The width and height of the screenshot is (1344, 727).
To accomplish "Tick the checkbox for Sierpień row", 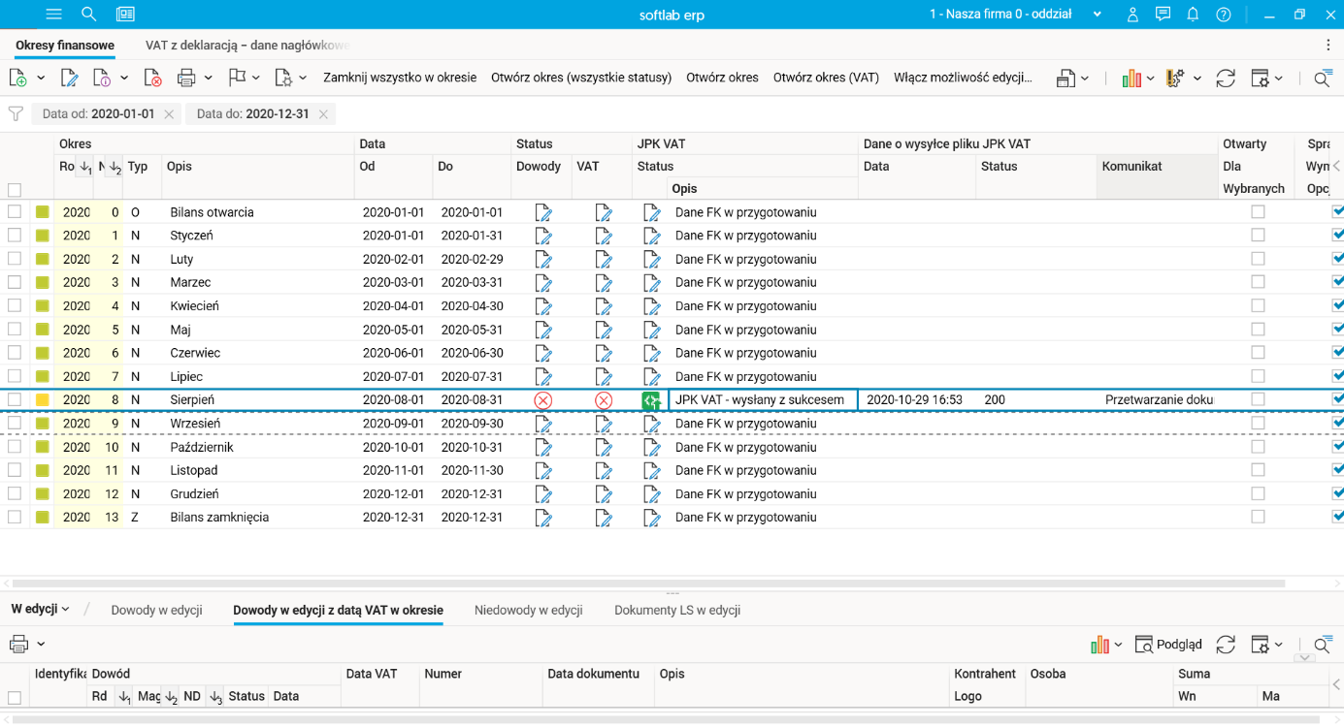I will (x=15, y=399).
